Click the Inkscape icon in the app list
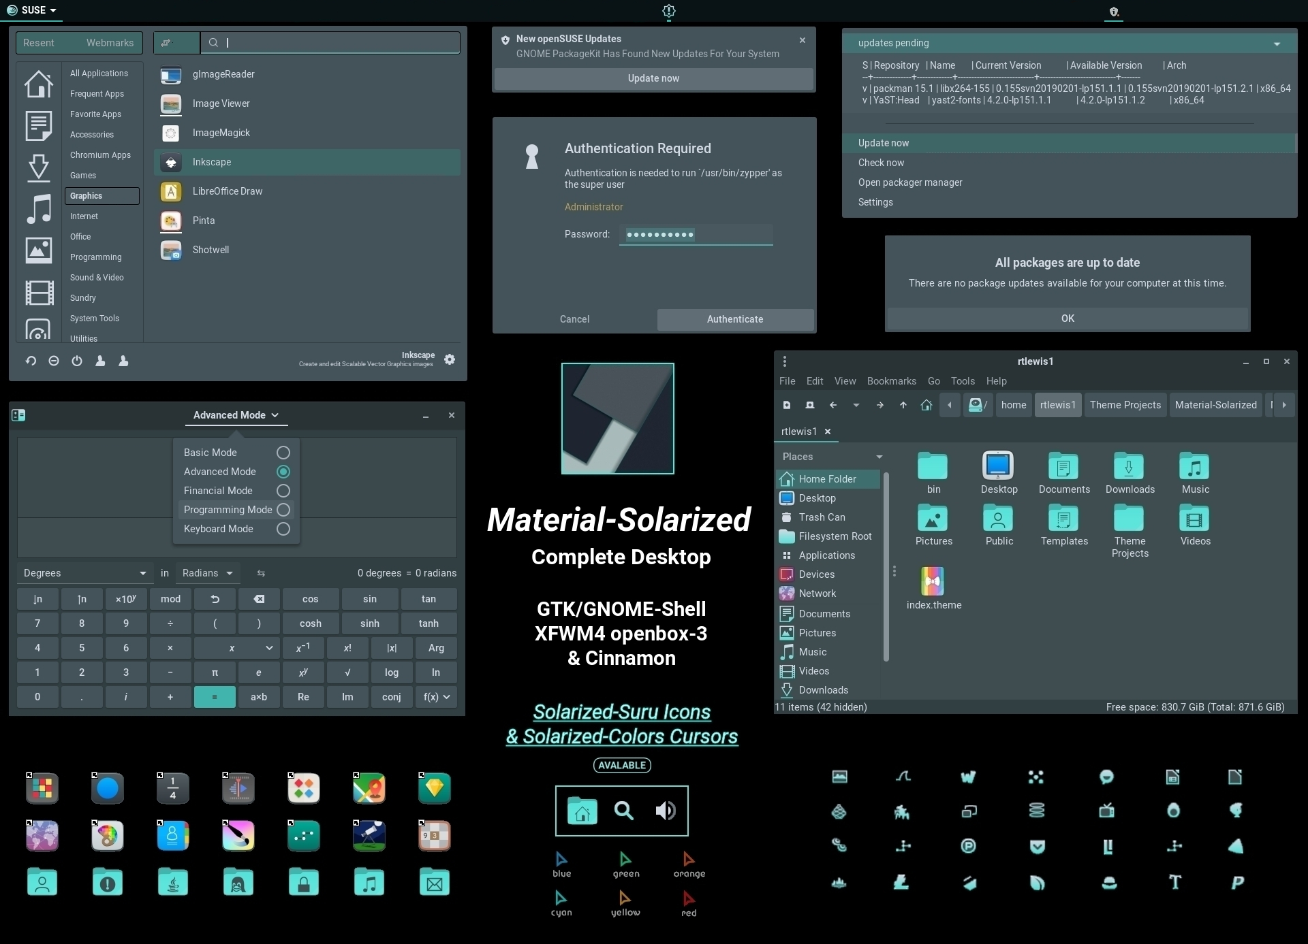The height and width of the screenshot is (944, 1308). (x=171, y=162)
